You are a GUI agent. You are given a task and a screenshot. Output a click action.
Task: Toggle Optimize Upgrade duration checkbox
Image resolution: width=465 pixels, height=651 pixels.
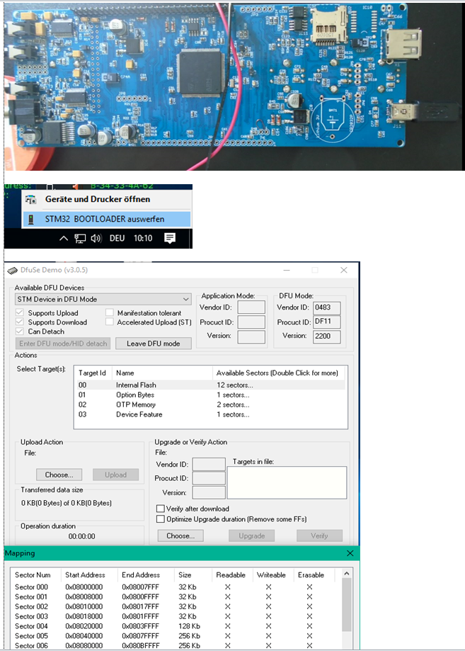tap(161, 519)
